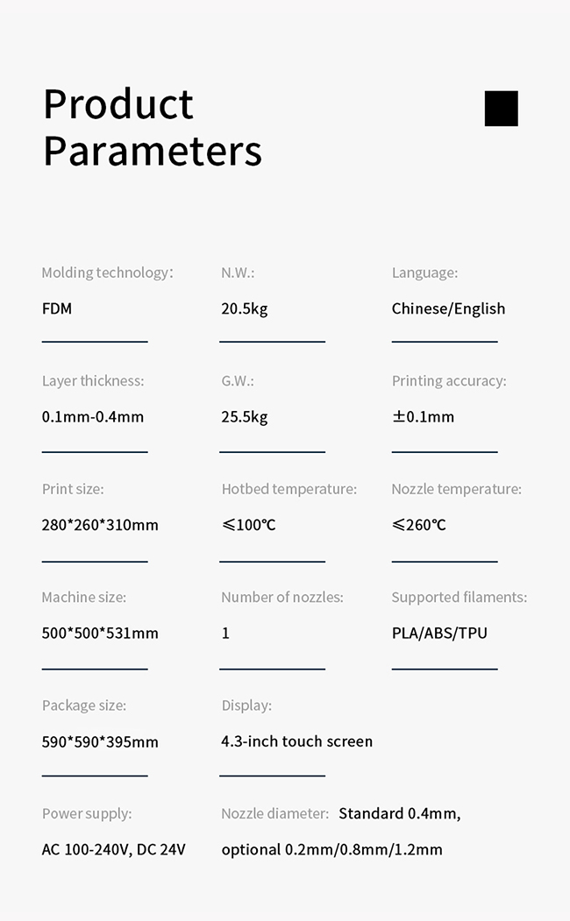570x921 pixels.
Task: Click the Product Parameters heading
Action: 153,127
